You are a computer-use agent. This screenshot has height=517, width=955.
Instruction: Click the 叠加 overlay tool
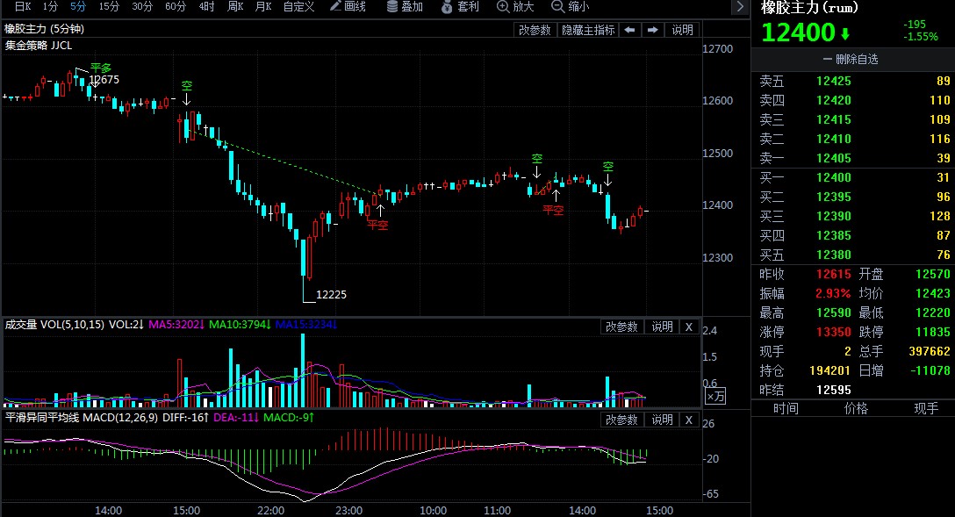coord(405,7)
